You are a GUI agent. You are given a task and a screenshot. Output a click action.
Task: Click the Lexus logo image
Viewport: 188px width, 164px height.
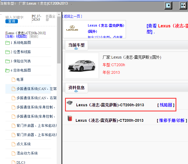[72, 28]
